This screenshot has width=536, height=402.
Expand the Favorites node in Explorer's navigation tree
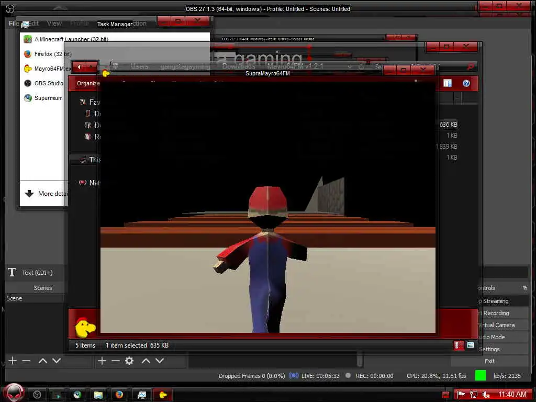click(90, 102)
